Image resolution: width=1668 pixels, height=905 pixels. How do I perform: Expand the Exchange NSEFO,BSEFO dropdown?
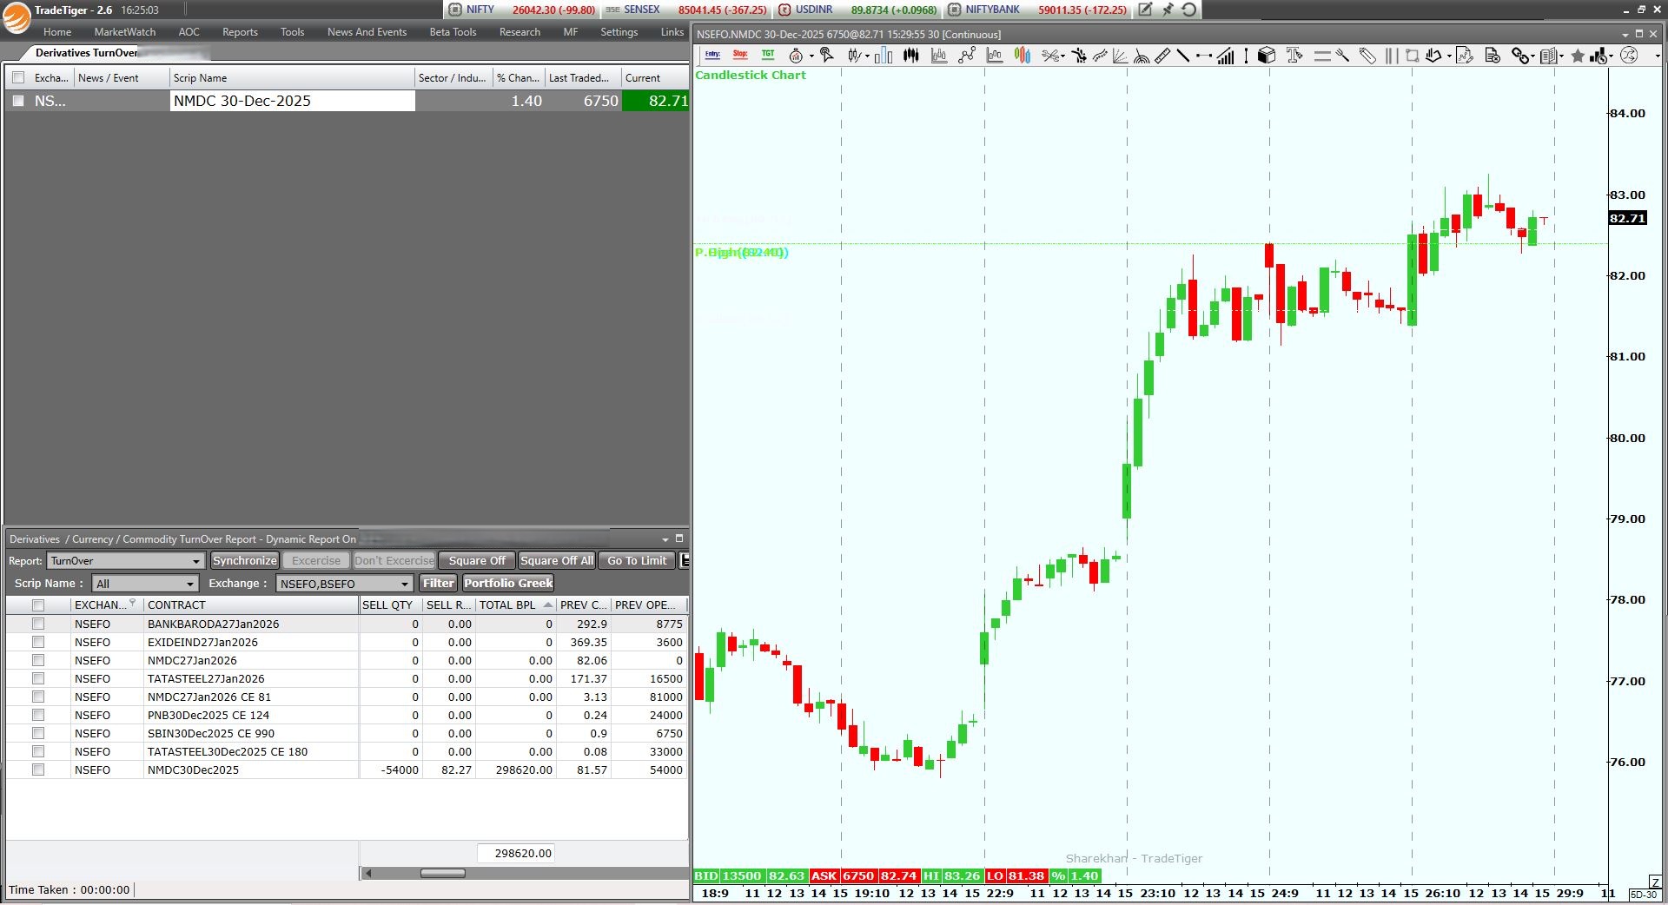click(404, 584)
